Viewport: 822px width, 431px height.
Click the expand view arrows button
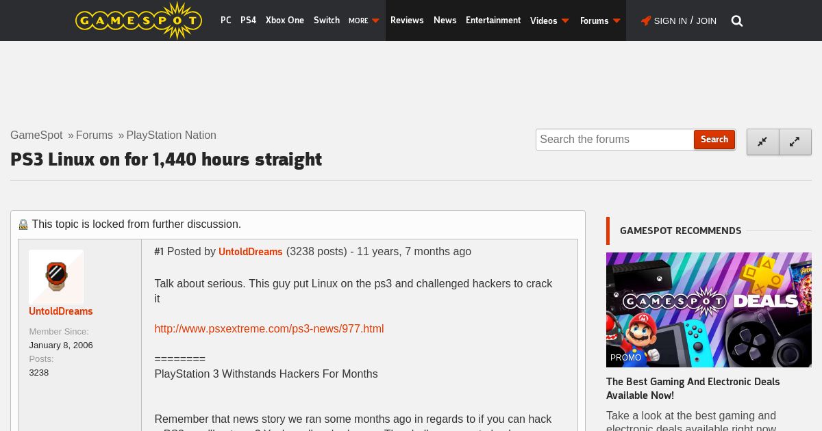click(x=795, y=142)
